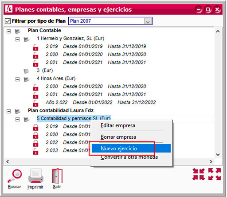The height and width of the screenshot is (197, 227).
Task: Open the Plan 2007 dropdown
Action: 148,21
